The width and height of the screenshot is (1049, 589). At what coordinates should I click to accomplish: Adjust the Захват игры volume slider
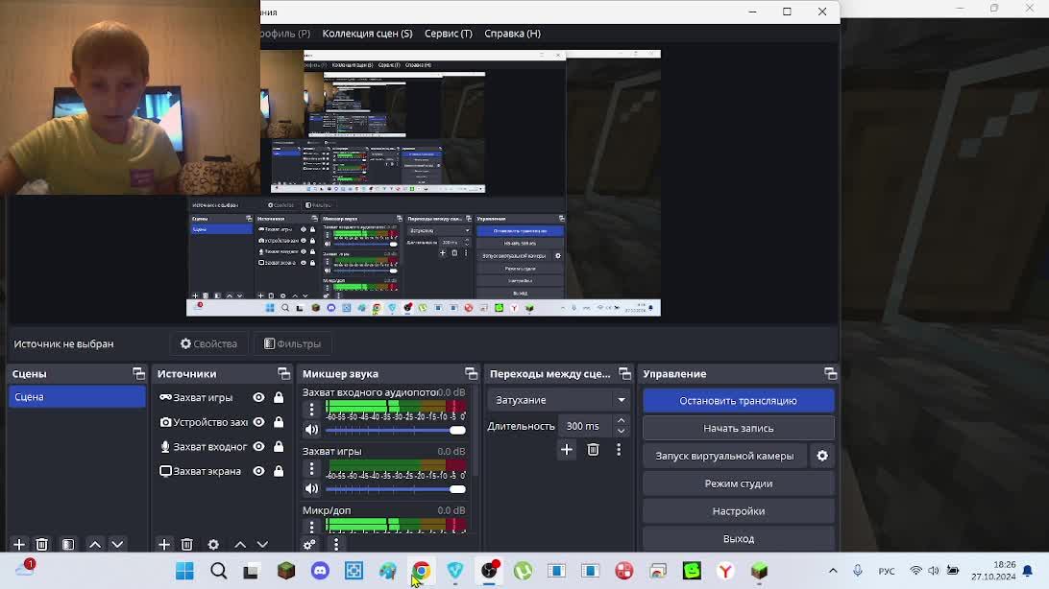[x=396, y=489]
